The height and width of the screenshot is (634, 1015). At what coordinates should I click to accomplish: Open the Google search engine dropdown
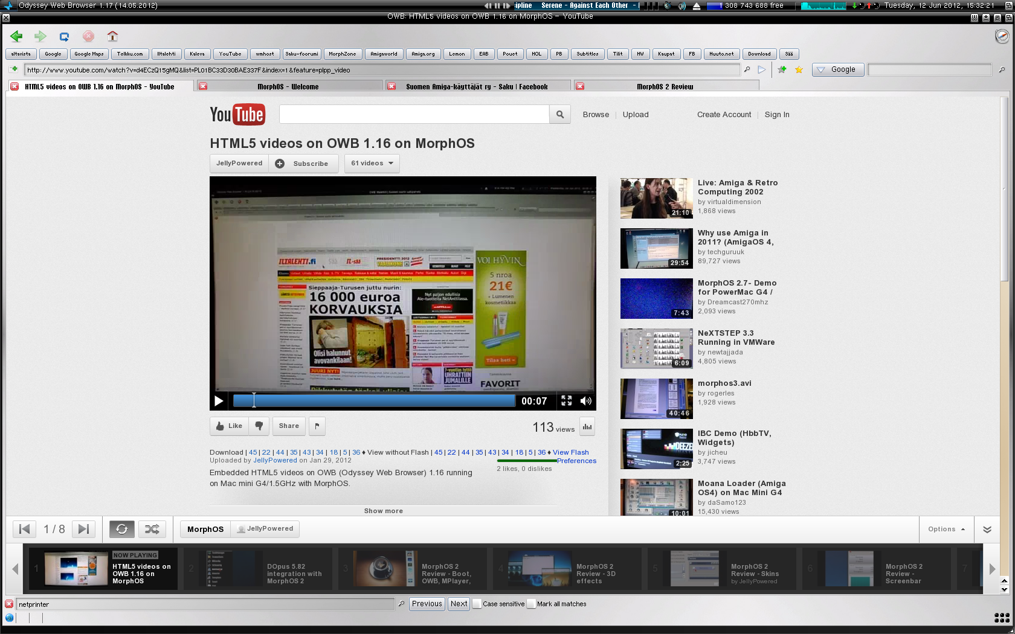[x=838, y=69]
